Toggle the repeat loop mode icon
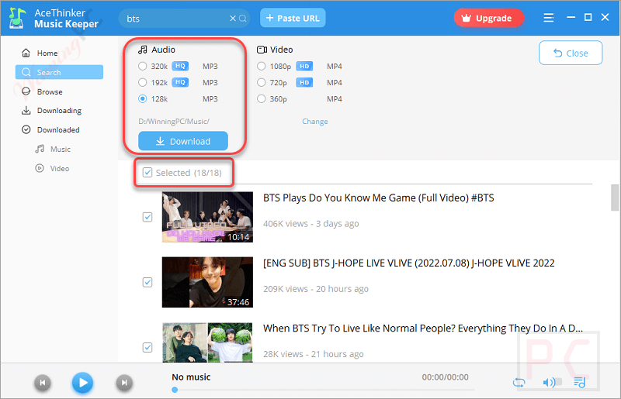The image size is (621, 399). pos(519,383)
